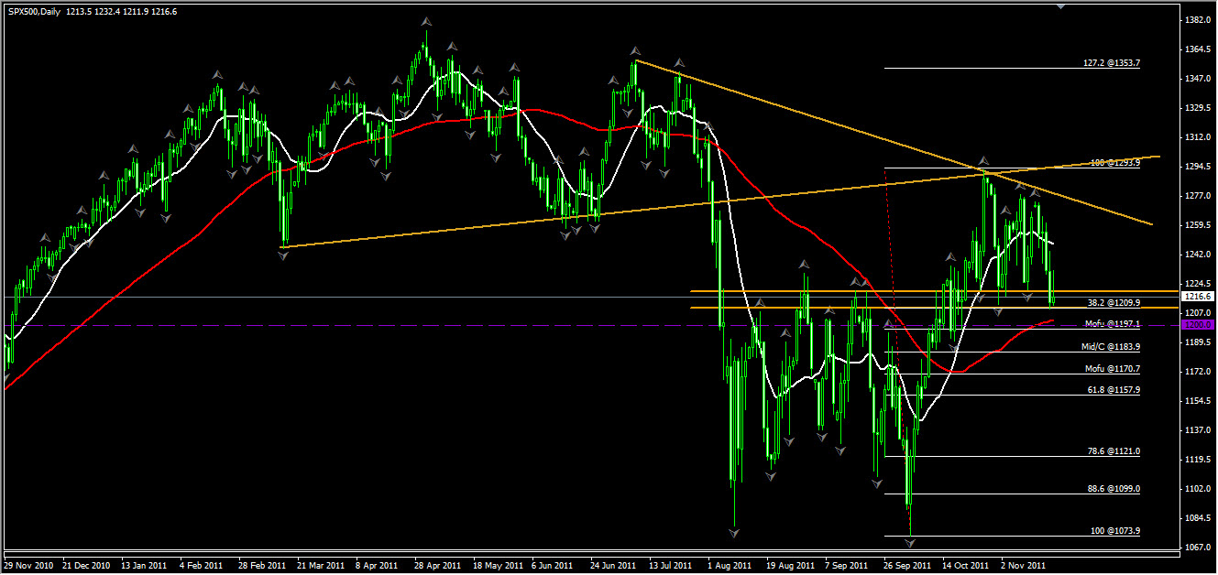Click the 100 @1073.9 Fibonacci label
This screenshot has height=575, width=1218.
(1115, 531)
